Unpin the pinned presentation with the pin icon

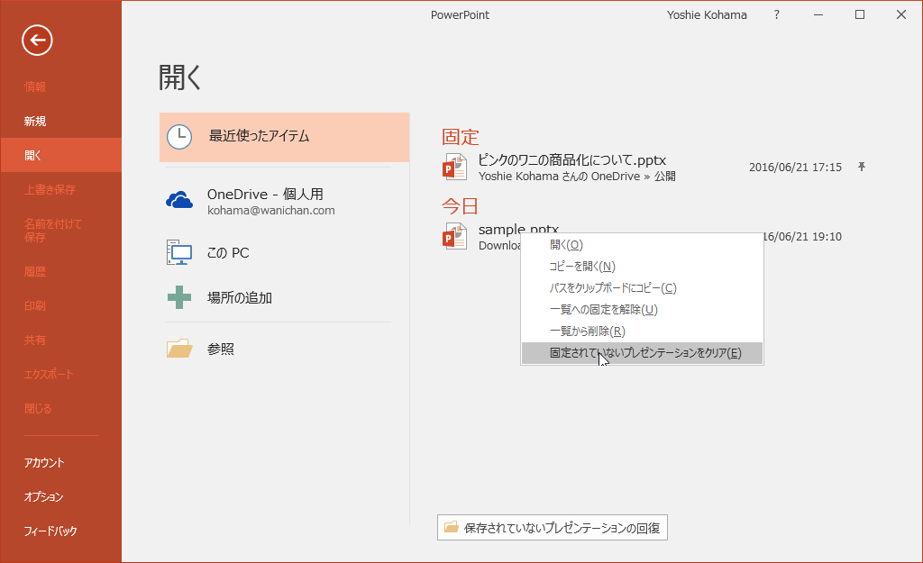point(861,167)
